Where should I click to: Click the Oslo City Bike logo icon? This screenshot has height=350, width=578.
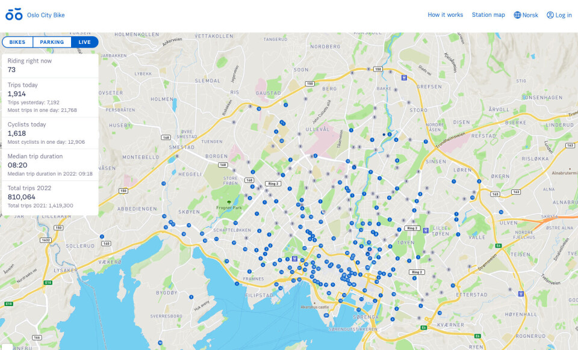[13, 14]
